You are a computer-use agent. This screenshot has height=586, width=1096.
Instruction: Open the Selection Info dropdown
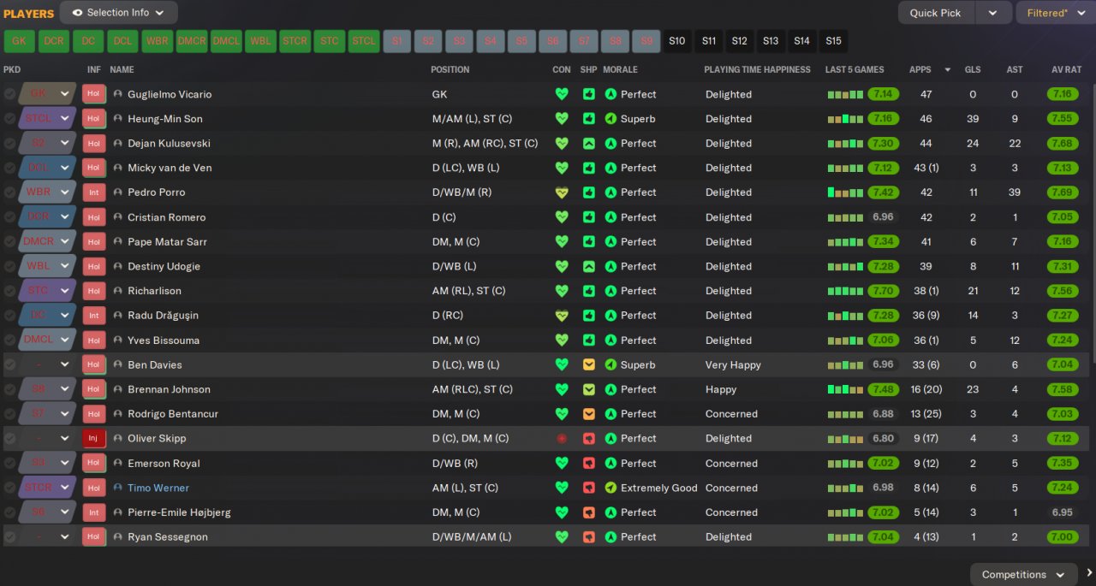point(119,13)
